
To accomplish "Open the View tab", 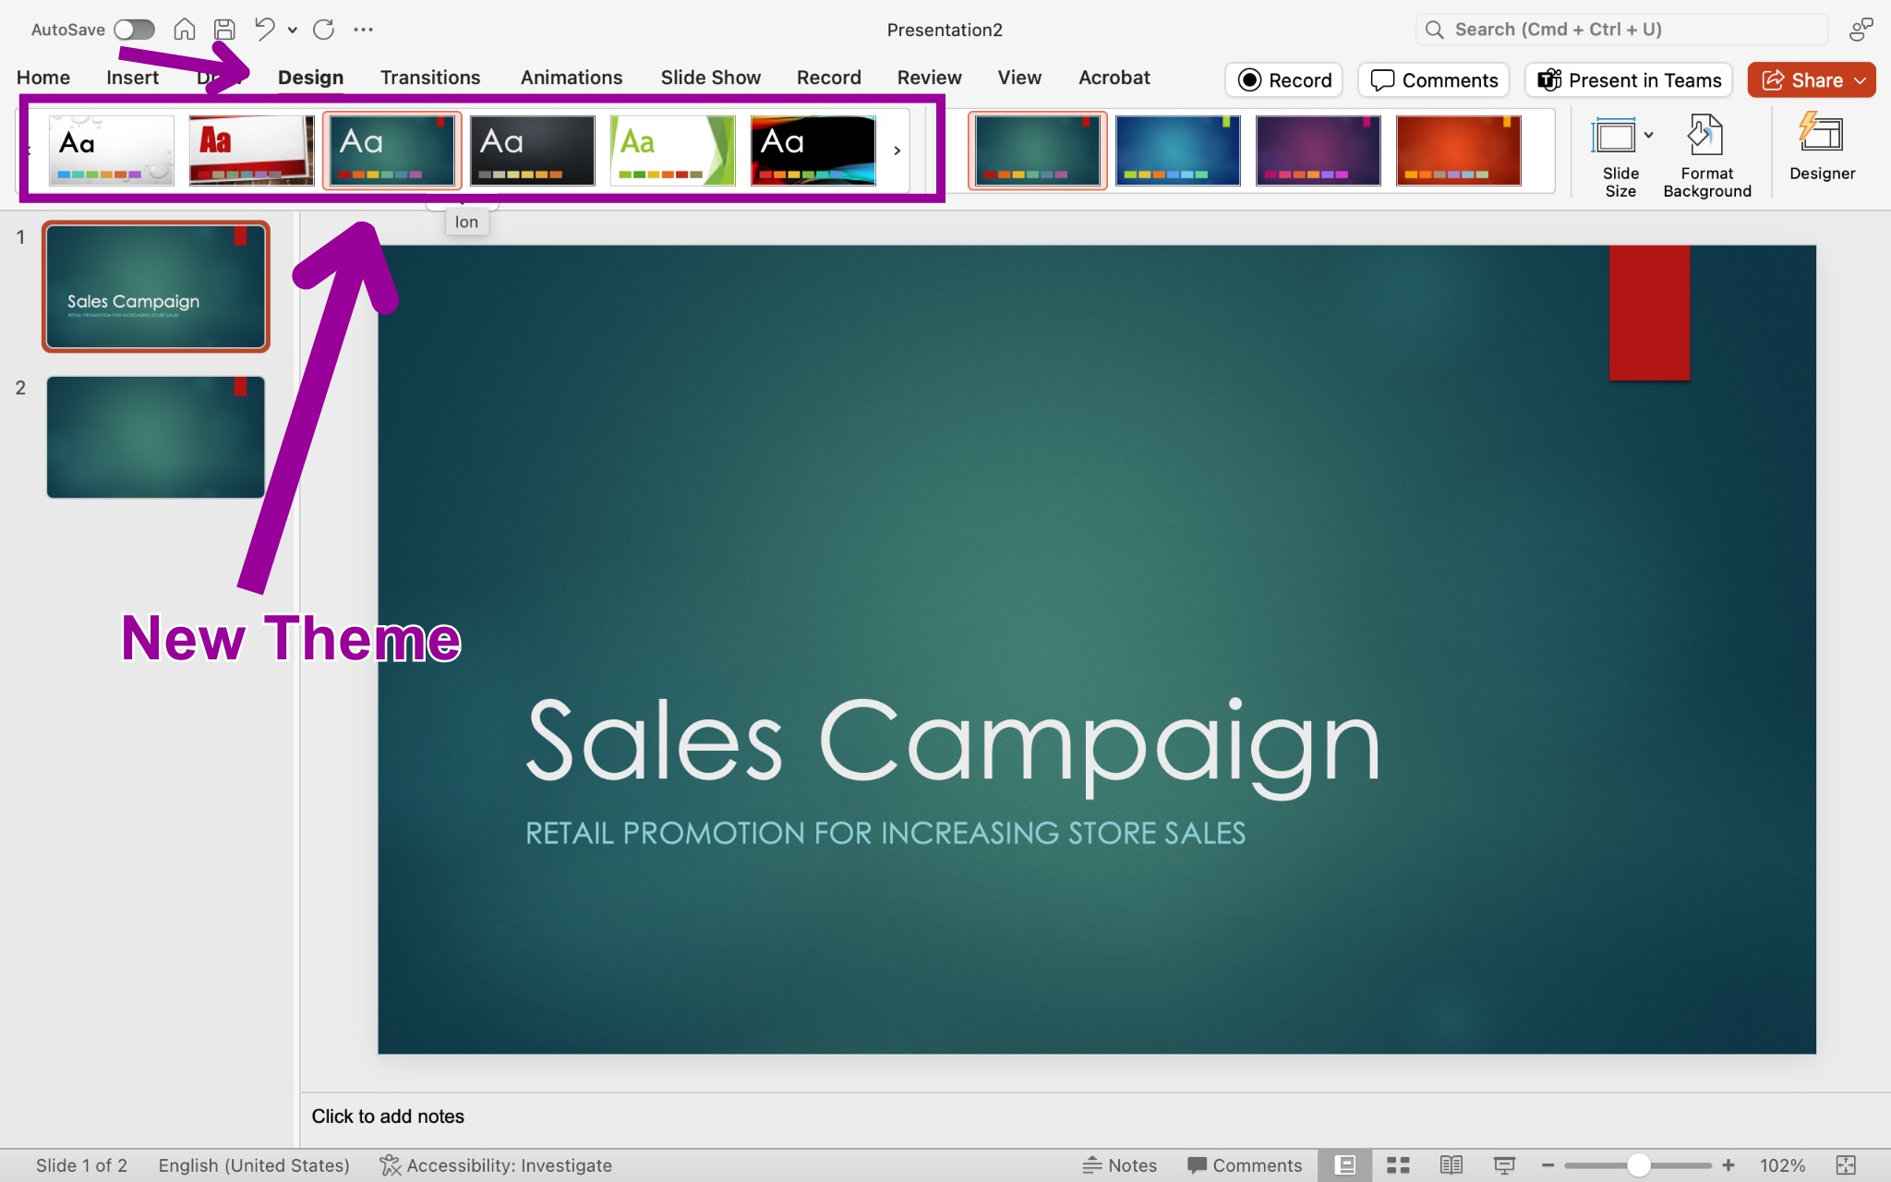I will (x=1019, y=78).
